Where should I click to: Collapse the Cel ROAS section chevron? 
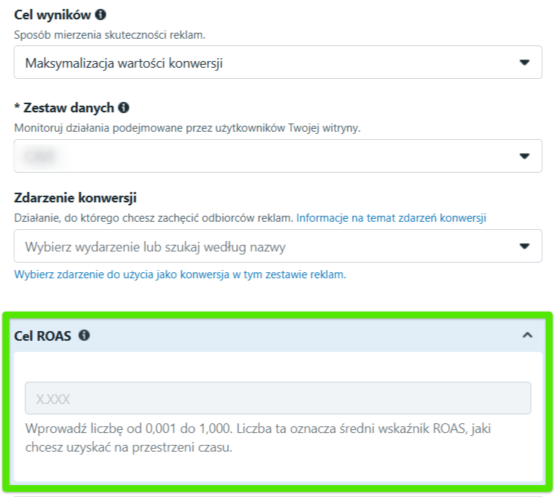tap(527, 336)
